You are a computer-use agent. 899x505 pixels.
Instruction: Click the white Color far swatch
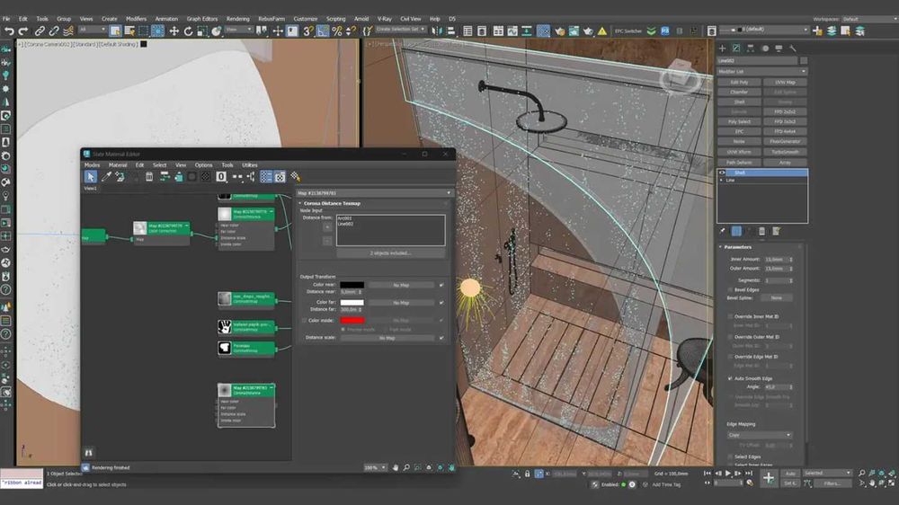pyautogui.click(x=352, y=303)
